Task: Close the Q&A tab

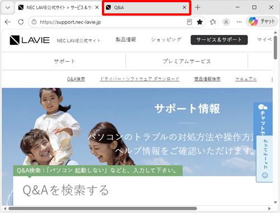Action: coord(184,7)
